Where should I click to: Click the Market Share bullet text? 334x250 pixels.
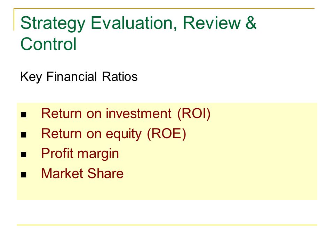(x=82, y=174)
